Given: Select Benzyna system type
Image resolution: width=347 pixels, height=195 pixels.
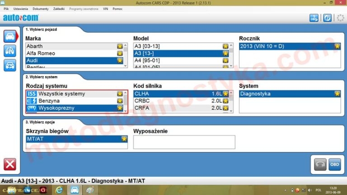Looking at the screenshot, I should [75, 101].
